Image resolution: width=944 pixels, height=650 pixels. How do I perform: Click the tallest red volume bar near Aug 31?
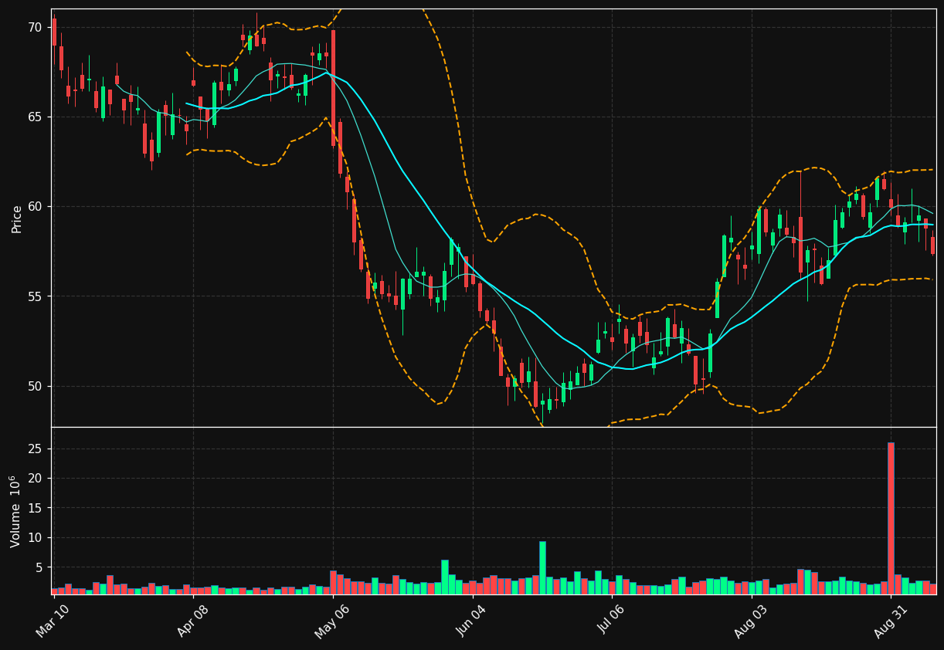[x=891, y=518]
